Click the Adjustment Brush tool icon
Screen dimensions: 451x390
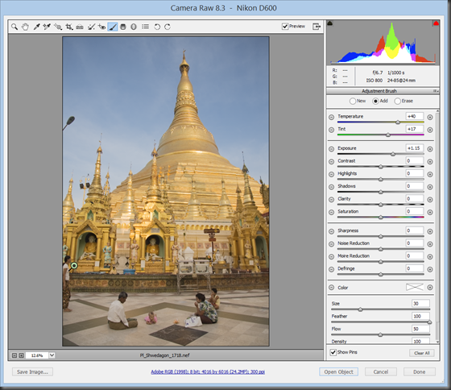113,27
